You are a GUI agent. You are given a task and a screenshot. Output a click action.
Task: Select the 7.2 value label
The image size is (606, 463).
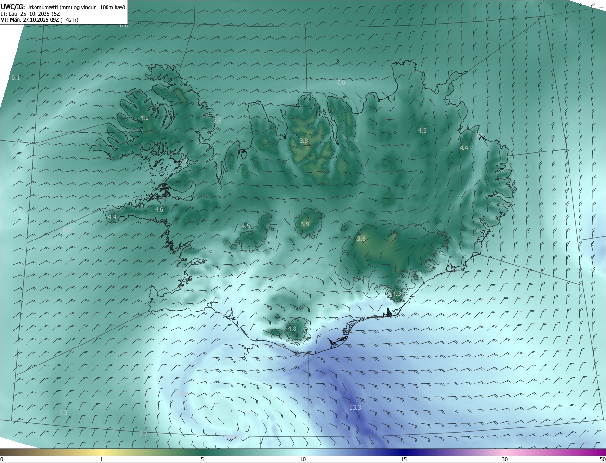click(x=143, y=434)
